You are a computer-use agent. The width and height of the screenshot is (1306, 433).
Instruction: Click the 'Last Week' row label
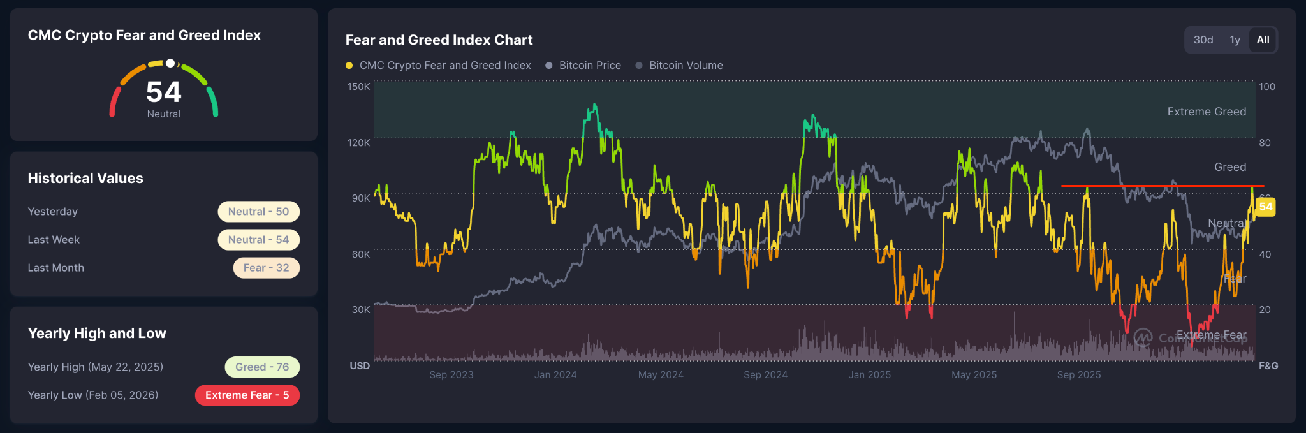click(x=54, y=240)
